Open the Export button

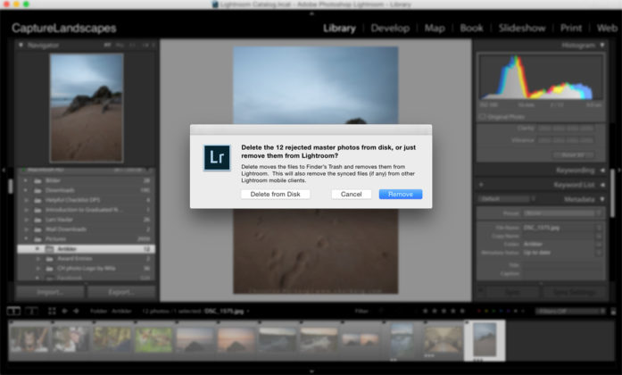click(x=121, y=292)
